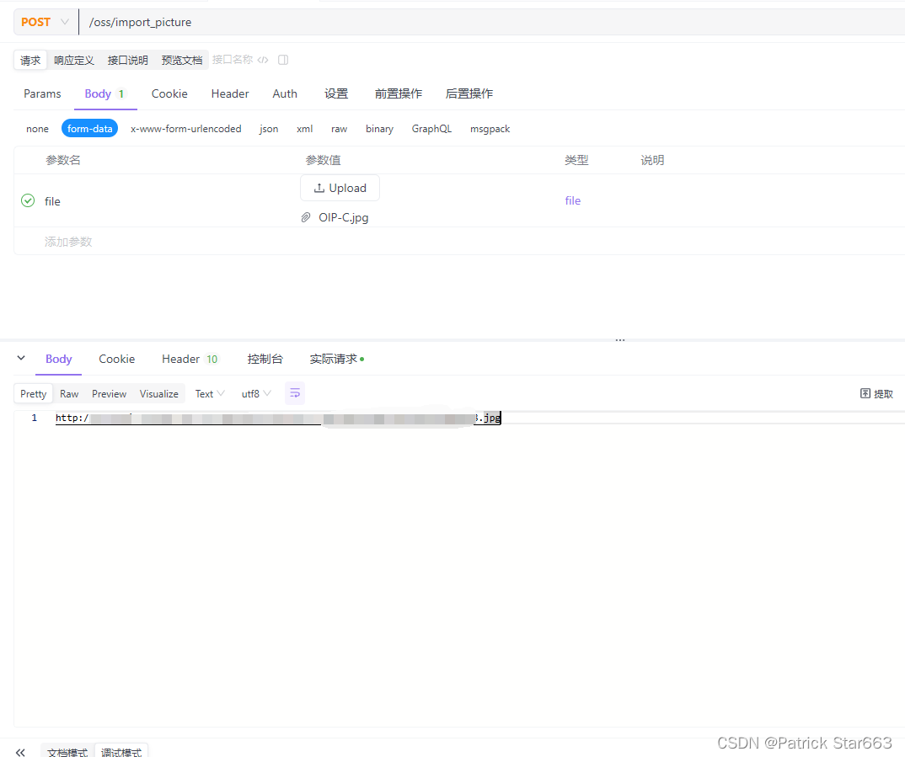Click the code view icon beside 接口名称
This screenshot has width=905, height=757.
pyautogui.click(x=263, y=60)
